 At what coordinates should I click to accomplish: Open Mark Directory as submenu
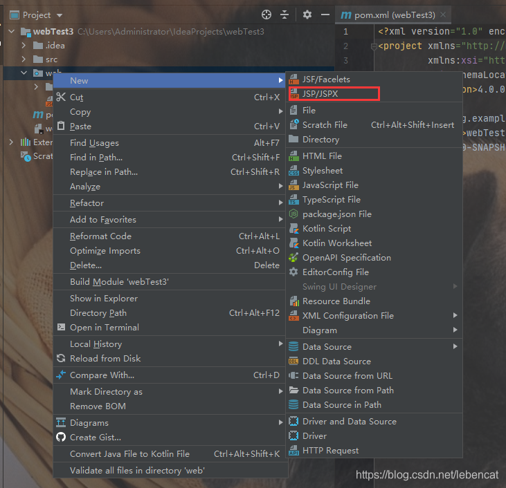[170, 392]
